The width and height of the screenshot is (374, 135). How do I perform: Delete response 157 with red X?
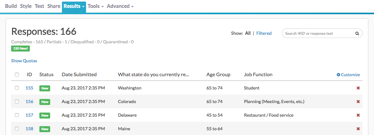(x=358, y=115)
